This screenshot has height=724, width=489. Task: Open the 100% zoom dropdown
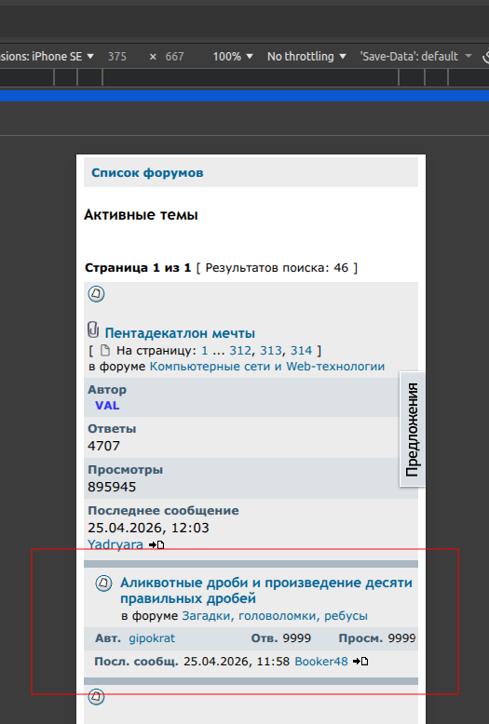(233, 57)
